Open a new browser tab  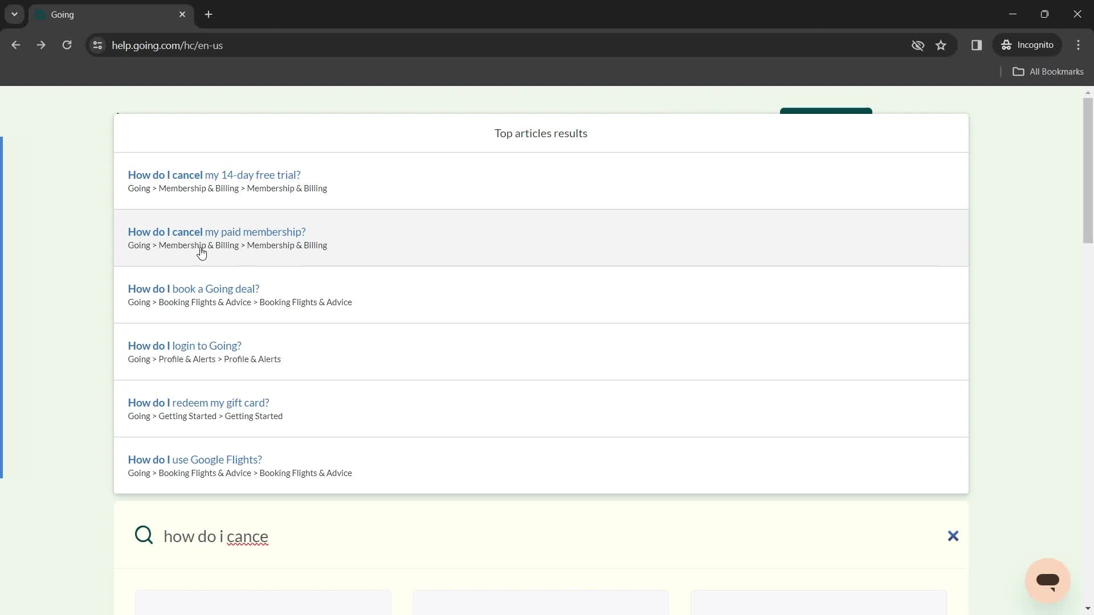click(209, 14)
